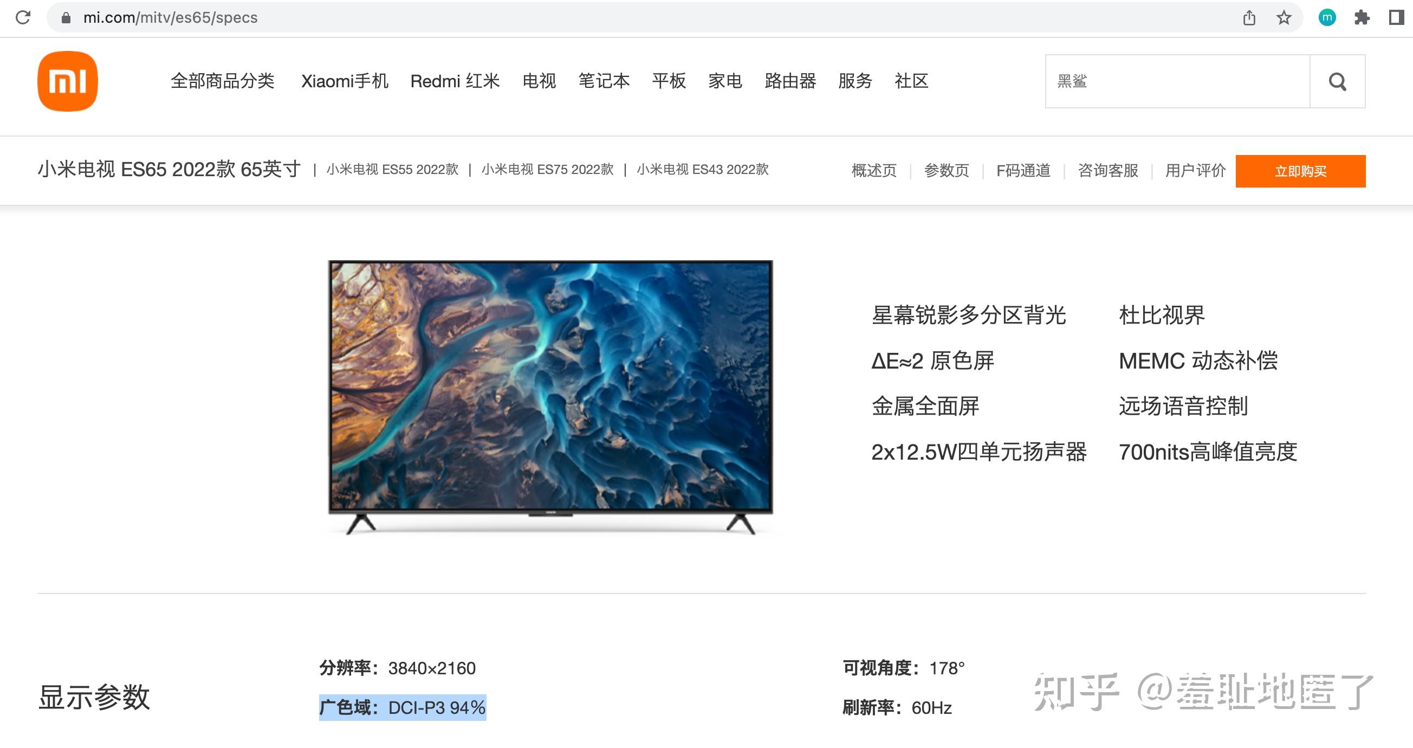The height and width of the screenshot is (748, 1413).
Task: Click the search box with 黑鲨 placeholder
Action: click(x=1178, y=81)
